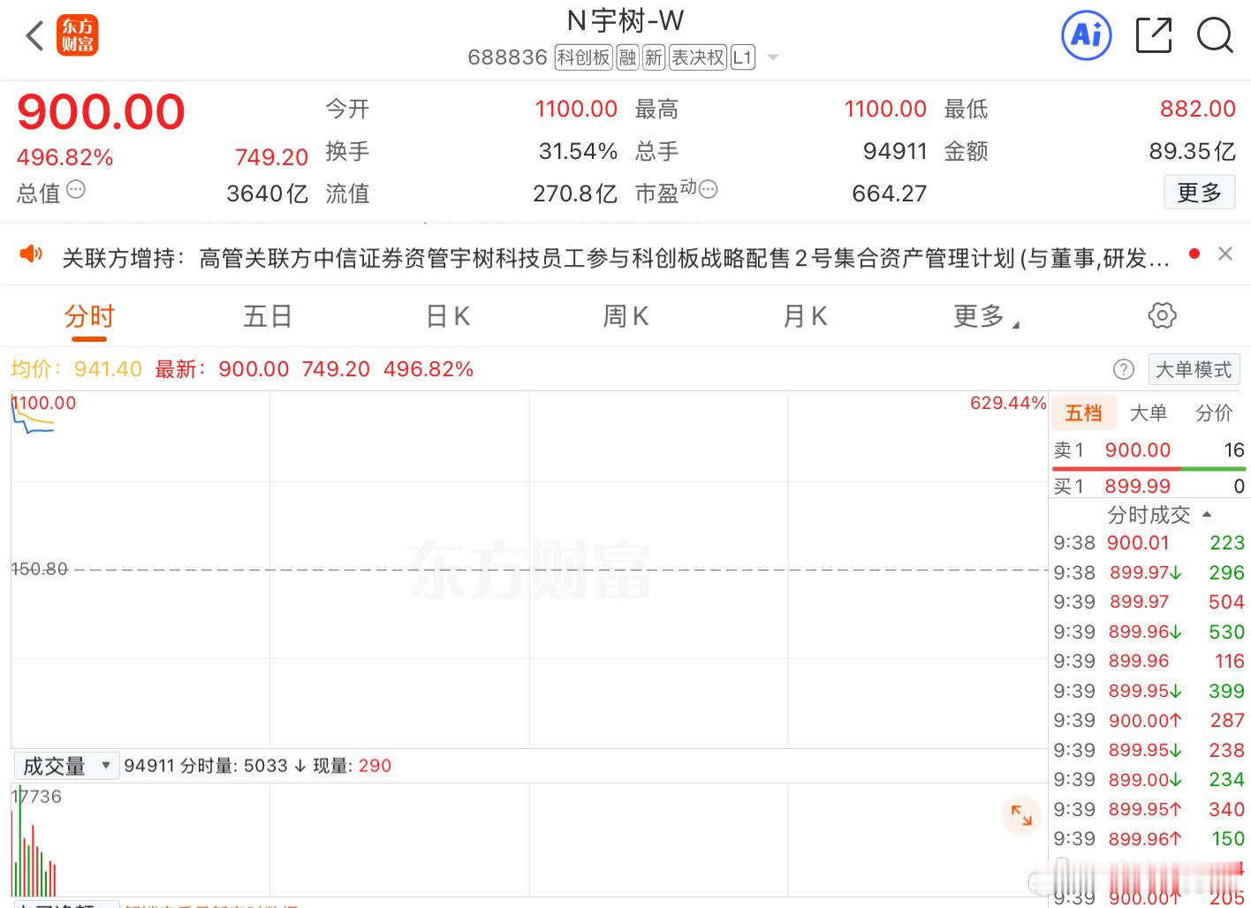Expand chart to fullscreen orange icon
The width and height of the screenshot is (1251, 908).
click(1021, 814)
